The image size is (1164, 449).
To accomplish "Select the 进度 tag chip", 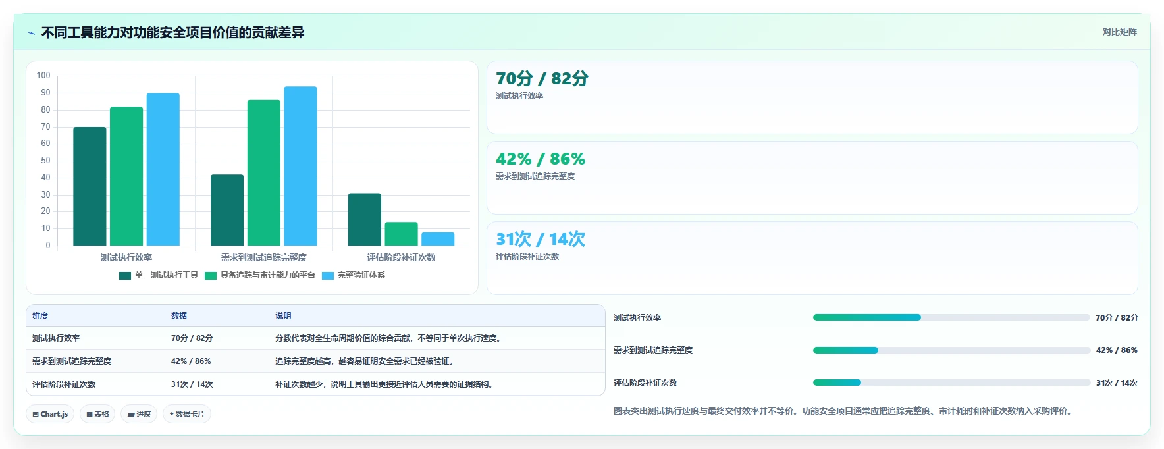I will [x=139, y=414].
